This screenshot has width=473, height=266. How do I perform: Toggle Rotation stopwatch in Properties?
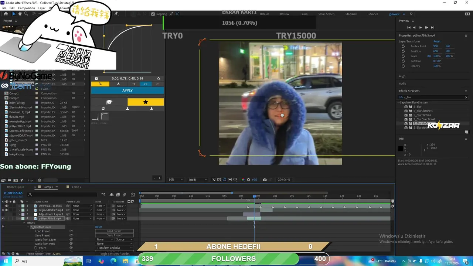click(x=403, y=61)
